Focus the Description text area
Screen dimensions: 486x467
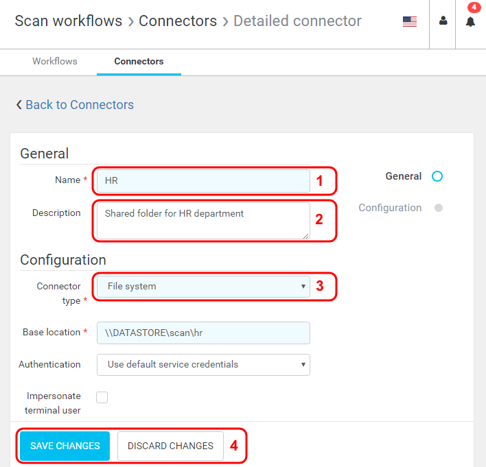tap(203, 221)
